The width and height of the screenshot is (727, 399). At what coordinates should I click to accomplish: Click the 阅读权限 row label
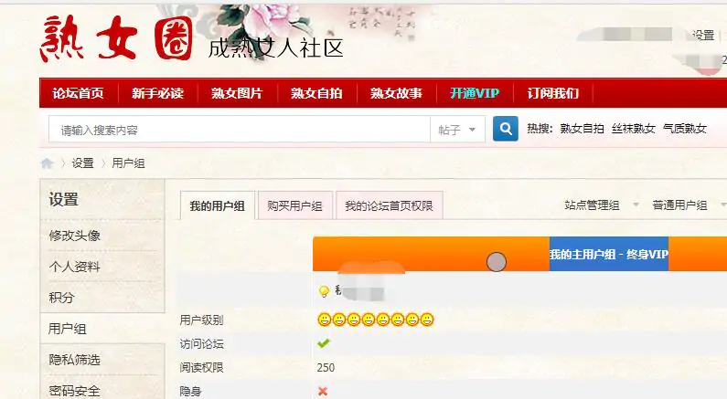point(201,368)
